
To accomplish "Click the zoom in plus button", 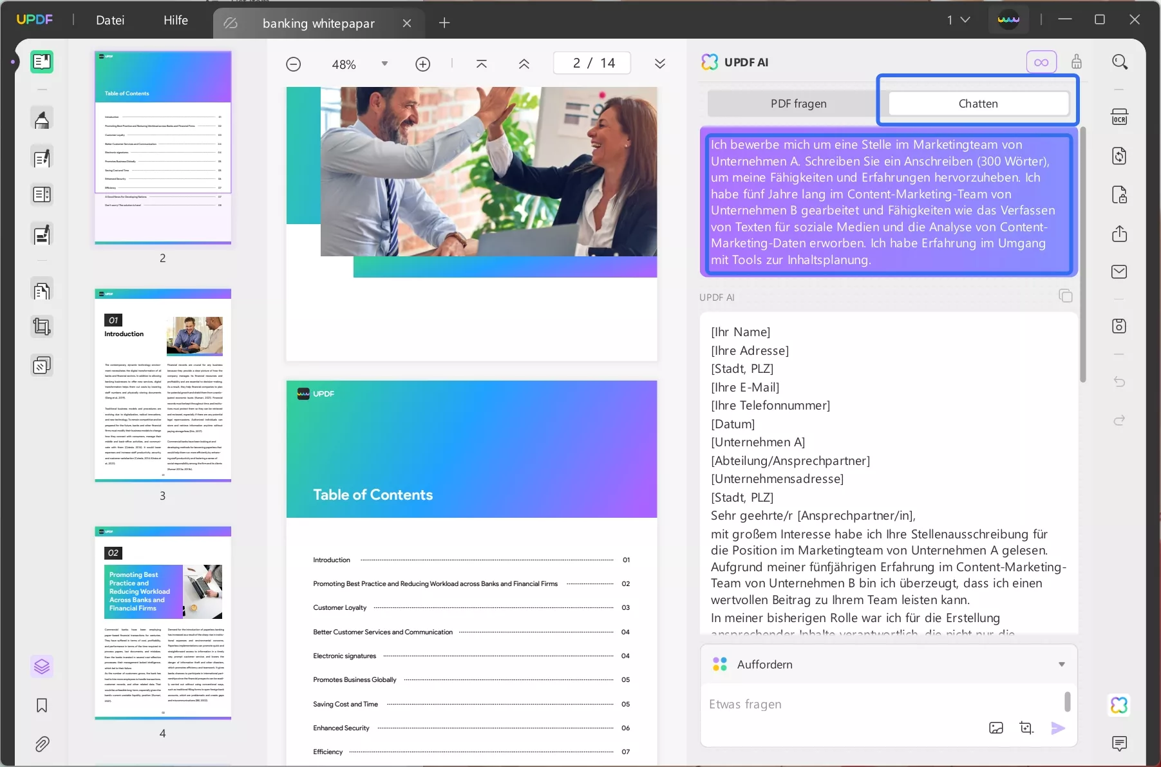I will click(423, 64).
